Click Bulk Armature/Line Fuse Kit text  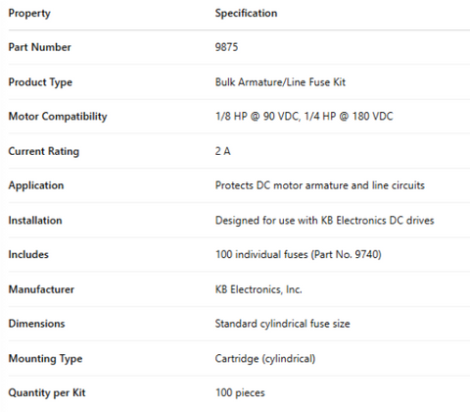click(280, 82)
